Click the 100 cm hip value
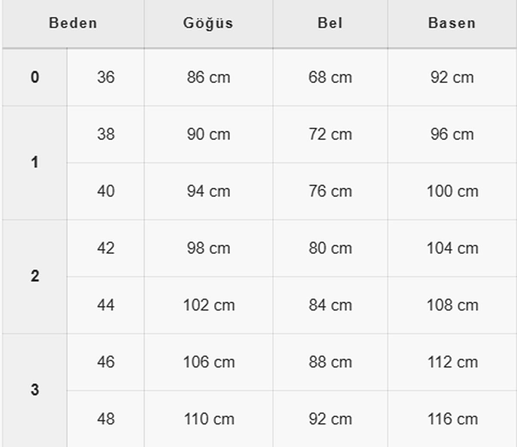This screenshot has width=517, height=447. coord(452,191)
